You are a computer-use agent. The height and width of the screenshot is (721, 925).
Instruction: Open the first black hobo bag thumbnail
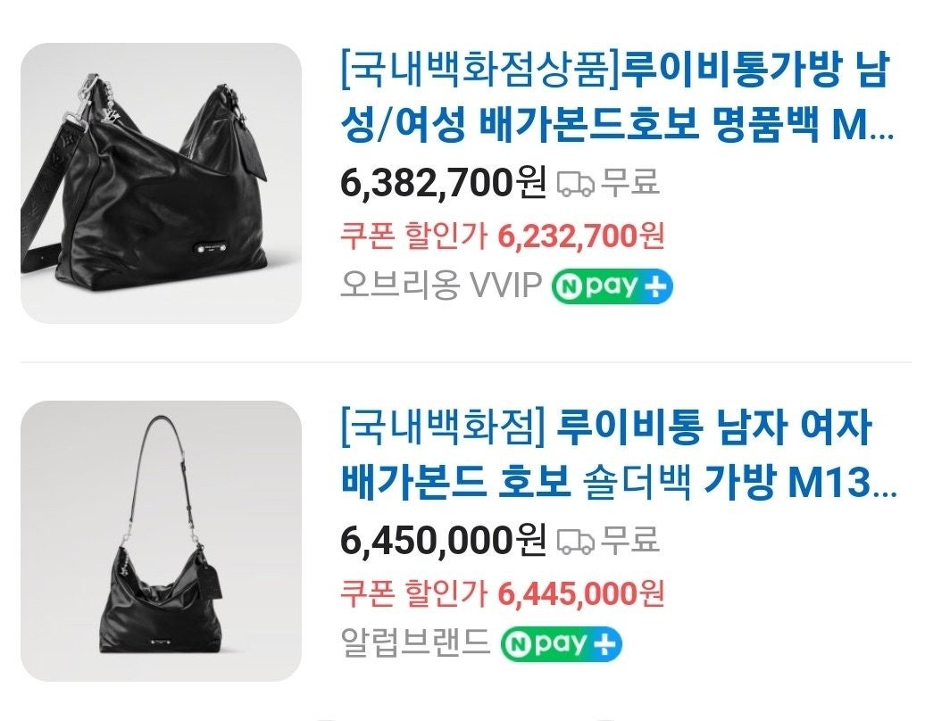[161, 183]
